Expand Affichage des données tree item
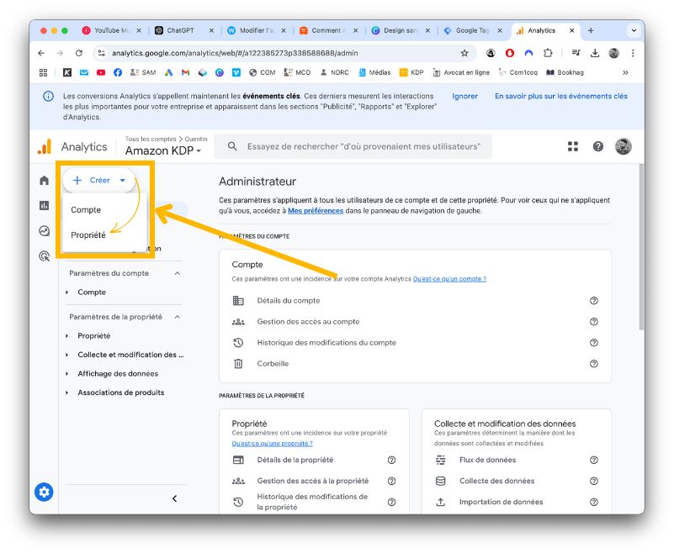The width and height of the screenshot is (674, 553). click(67, 374)
